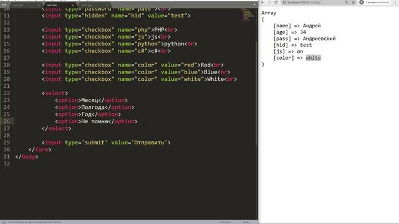The height and width of the screenshot is (224, 399).
Task: Click the line and column status text
Action: pyautogui.click(x=34, y=222)
